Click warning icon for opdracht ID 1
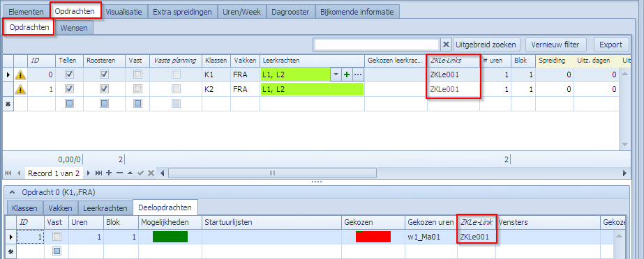Screen dimensions: 644x259 coord(20,89)
